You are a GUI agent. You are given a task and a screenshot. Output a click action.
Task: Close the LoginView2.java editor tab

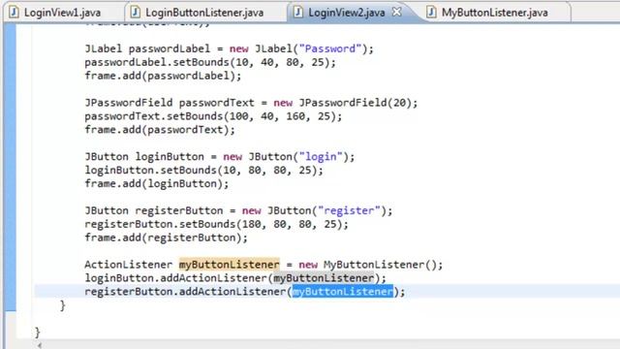[x=396, y=12]
